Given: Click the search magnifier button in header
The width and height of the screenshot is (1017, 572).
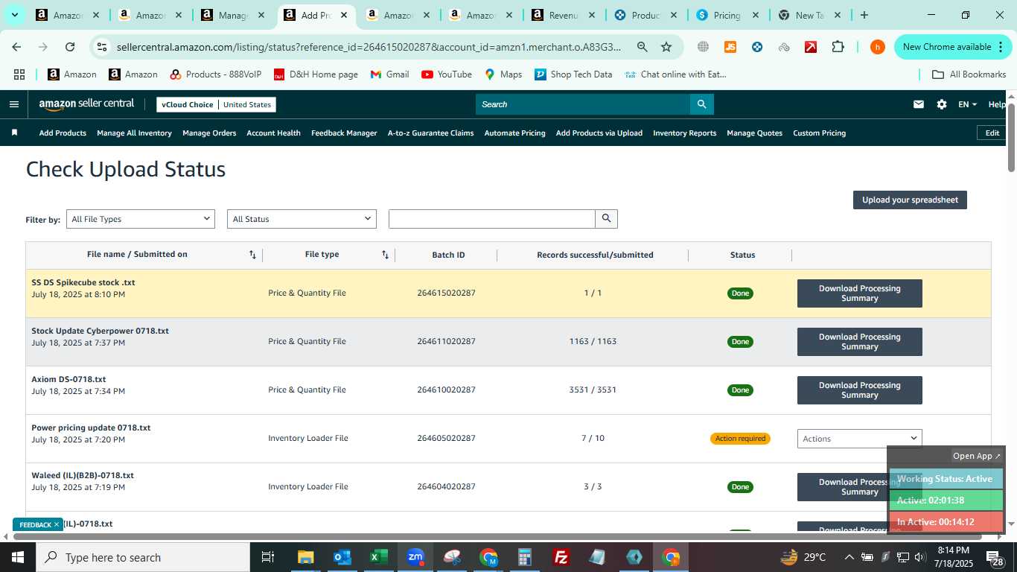Looking at the screenshot, I should click(701, 104).
